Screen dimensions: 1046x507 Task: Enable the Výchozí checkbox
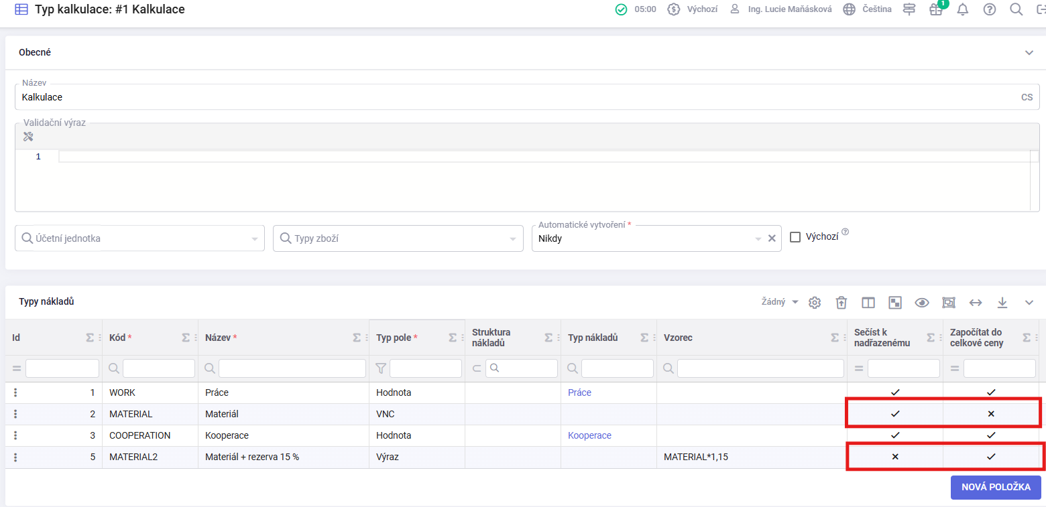pyautogui.click(x=795, y=237)
